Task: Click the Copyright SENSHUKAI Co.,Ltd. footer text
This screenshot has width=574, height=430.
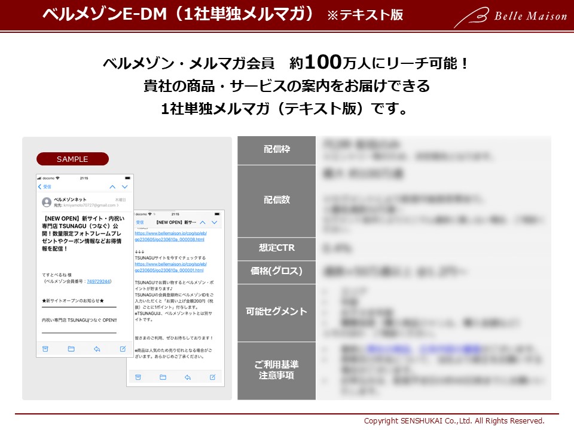Action: click(454, 421)
